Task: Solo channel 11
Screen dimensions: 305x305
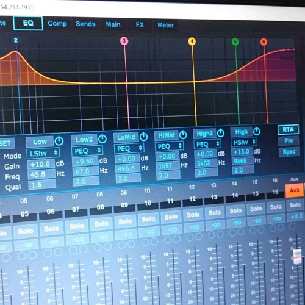Action: click(x=171, y=217)
